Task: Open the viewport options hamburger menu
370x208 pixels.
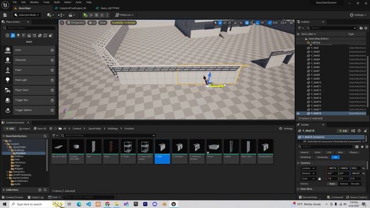Action: (62, 23)
